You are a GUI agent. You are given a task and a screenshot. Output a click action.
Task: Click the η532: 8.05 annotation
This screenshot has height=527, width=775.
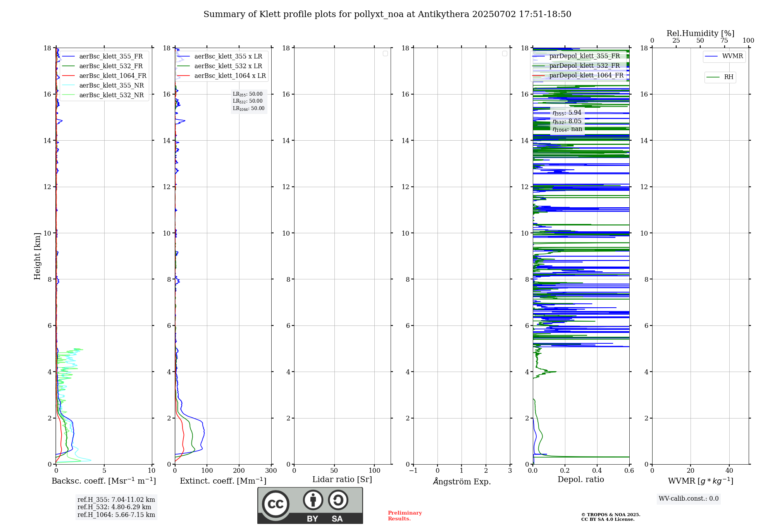point(567,121)
